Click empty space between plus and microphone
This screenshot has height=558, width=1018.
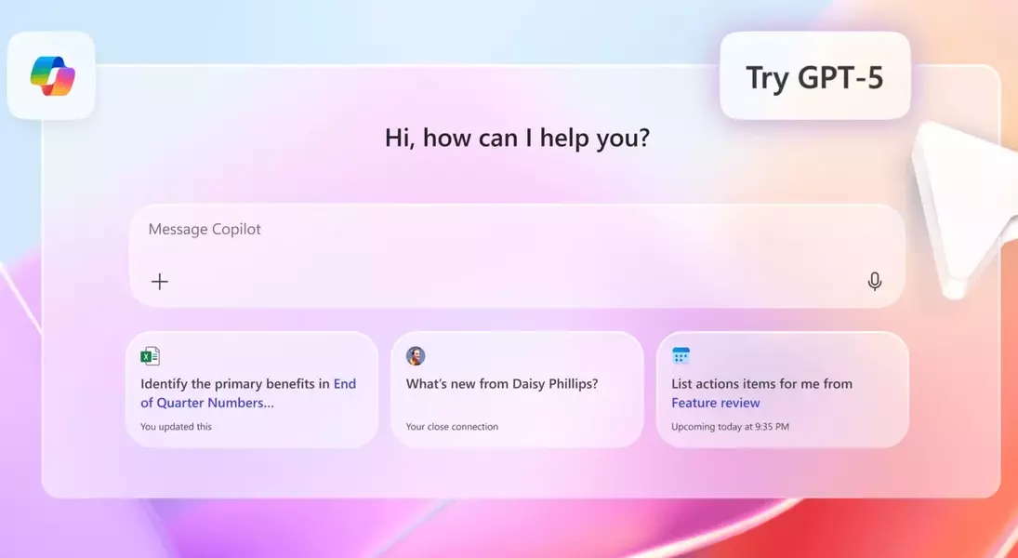pos(516,282)
